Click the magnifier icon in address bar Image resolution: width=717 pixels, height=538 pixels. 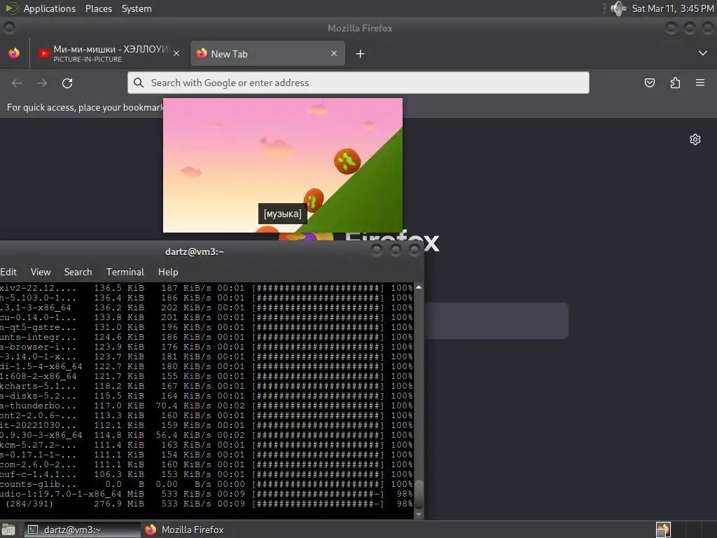(x=138, y=83)
